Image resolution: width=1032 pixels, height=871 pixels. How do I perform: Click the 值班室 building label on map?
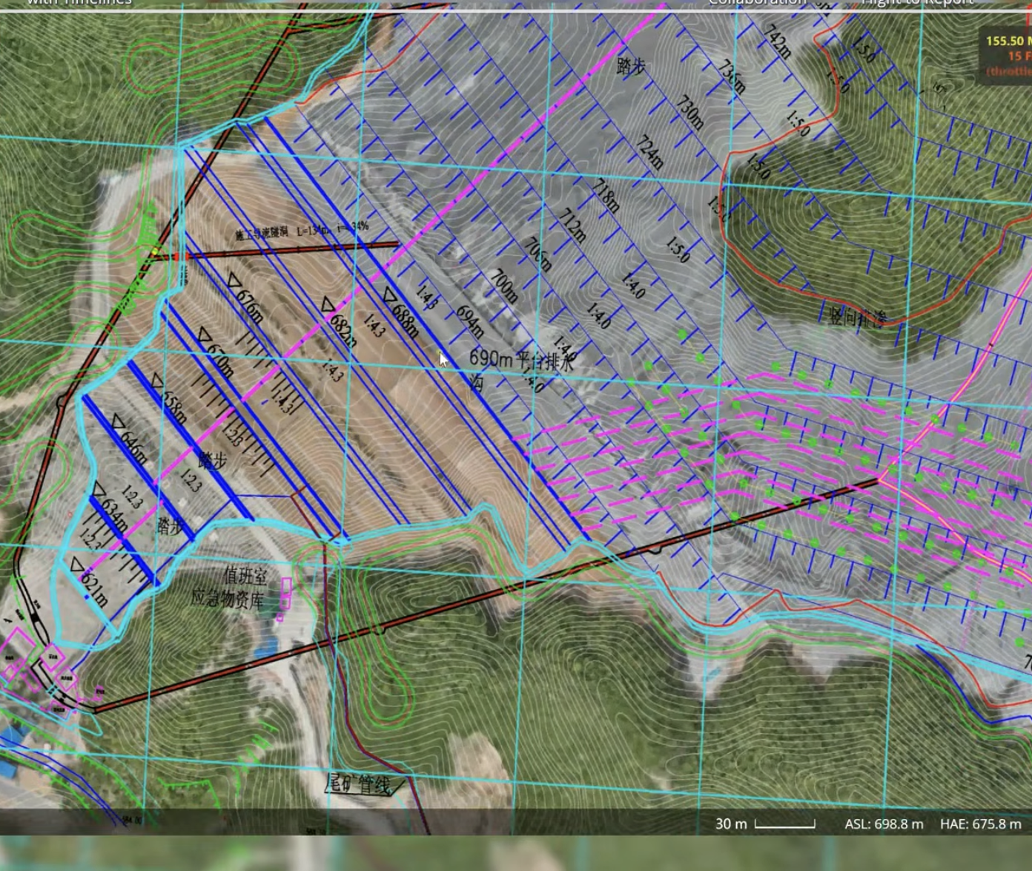[245, 576]
